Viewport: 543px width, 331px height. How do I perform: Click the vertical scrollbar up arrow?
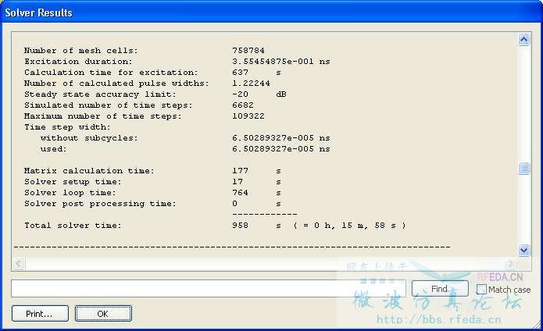(523, 40)
